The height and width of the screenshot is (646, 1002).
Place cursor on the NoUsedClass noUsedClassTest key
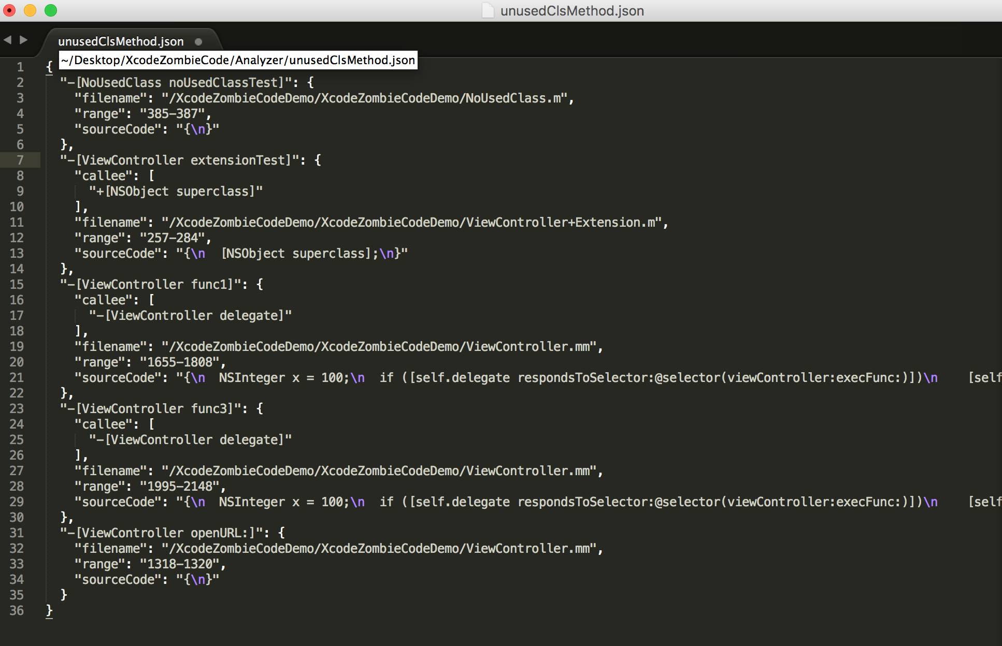tap(179, 82)
